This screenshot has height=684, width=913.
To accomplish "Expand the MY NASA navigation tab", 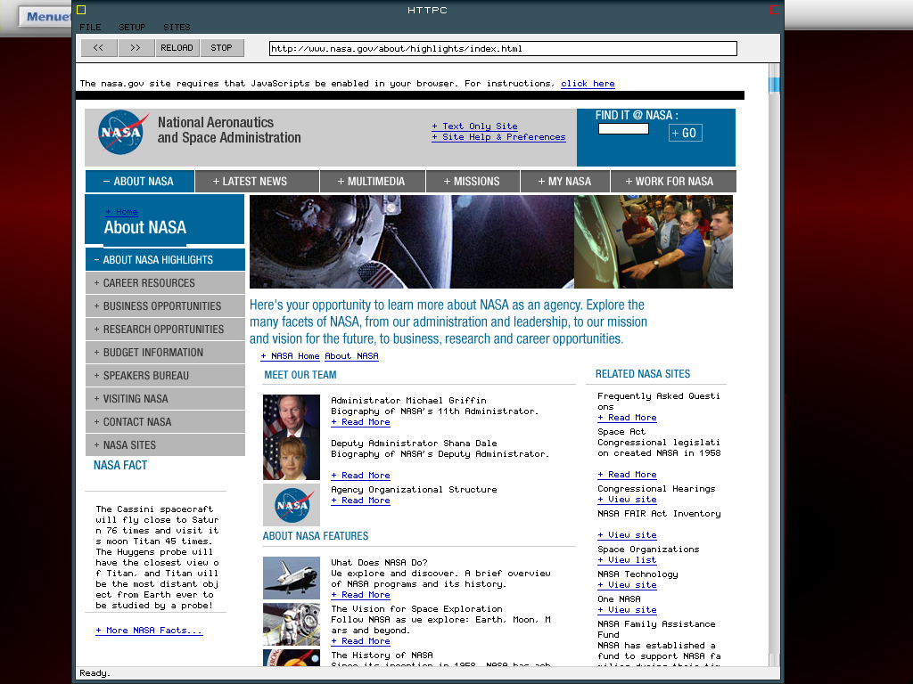I will (565, 182).
